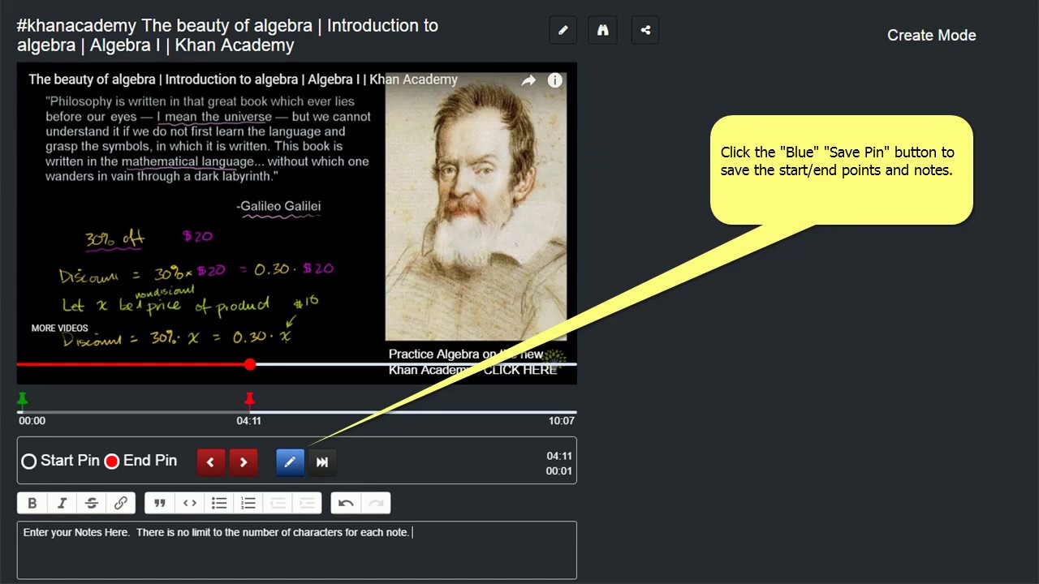Click the green start pin on the timeline
The width and height of the screenshot is (1039, 584).
[23, 398]
